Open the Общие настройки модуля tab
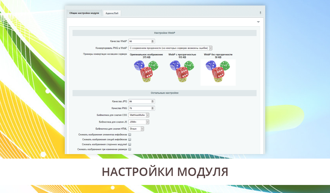The height and width of the screenshot is (193, 330). coord(84,13)
